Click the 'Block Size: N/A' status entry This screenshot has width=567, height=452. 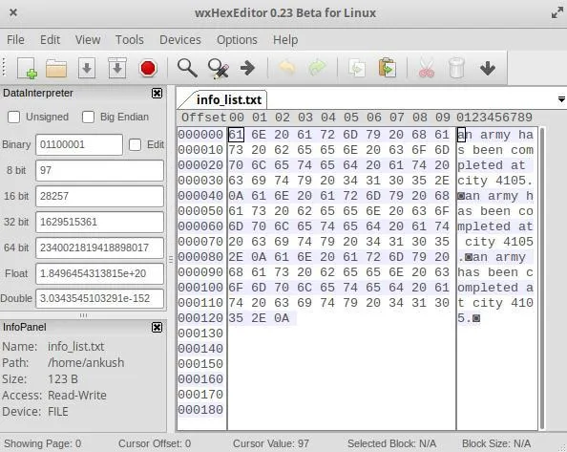point(496,443)
